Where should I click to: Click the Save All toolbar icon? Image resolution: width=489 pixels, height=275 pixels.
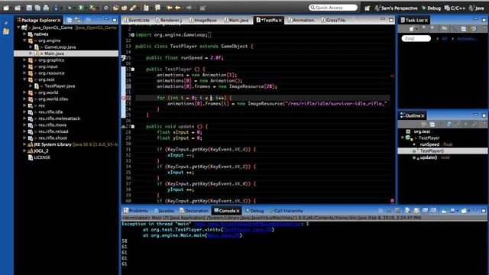click(37, 8)
